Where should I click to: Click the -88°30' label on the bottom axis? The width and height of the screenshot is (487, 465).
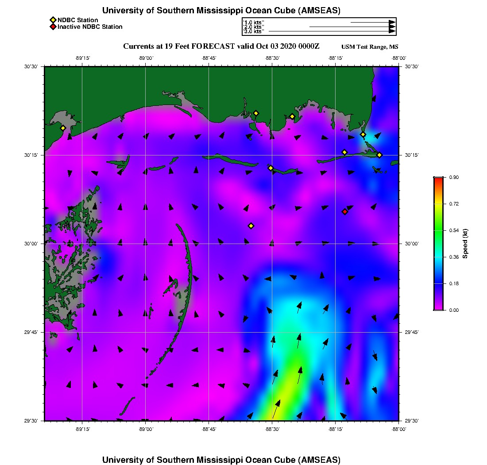tap(272, 429)
